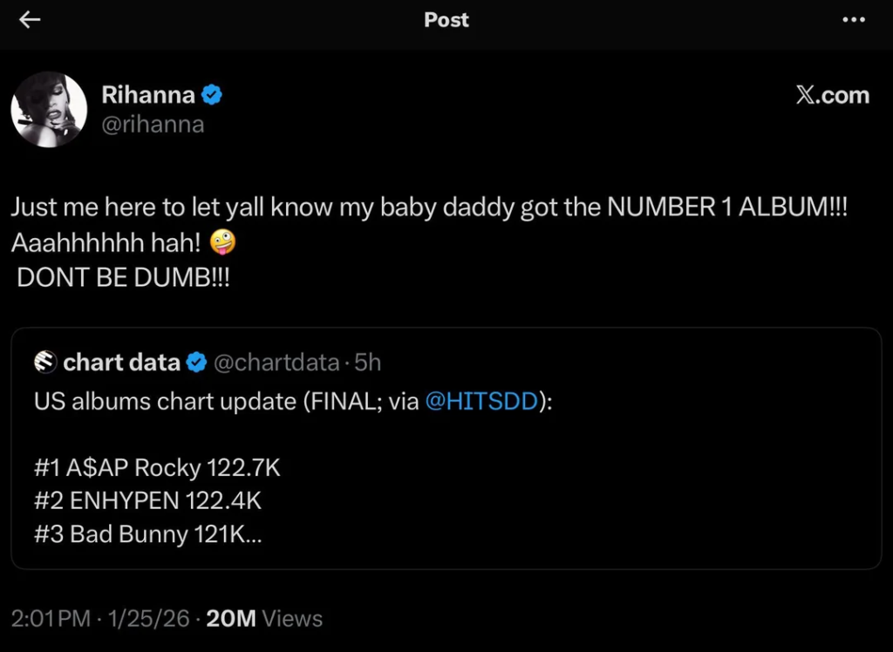Click the @chartdata handle
893x652 pixels.
[x=276, y=362]
